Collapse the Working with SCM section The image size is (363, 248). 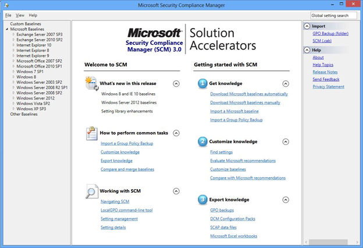176,191
